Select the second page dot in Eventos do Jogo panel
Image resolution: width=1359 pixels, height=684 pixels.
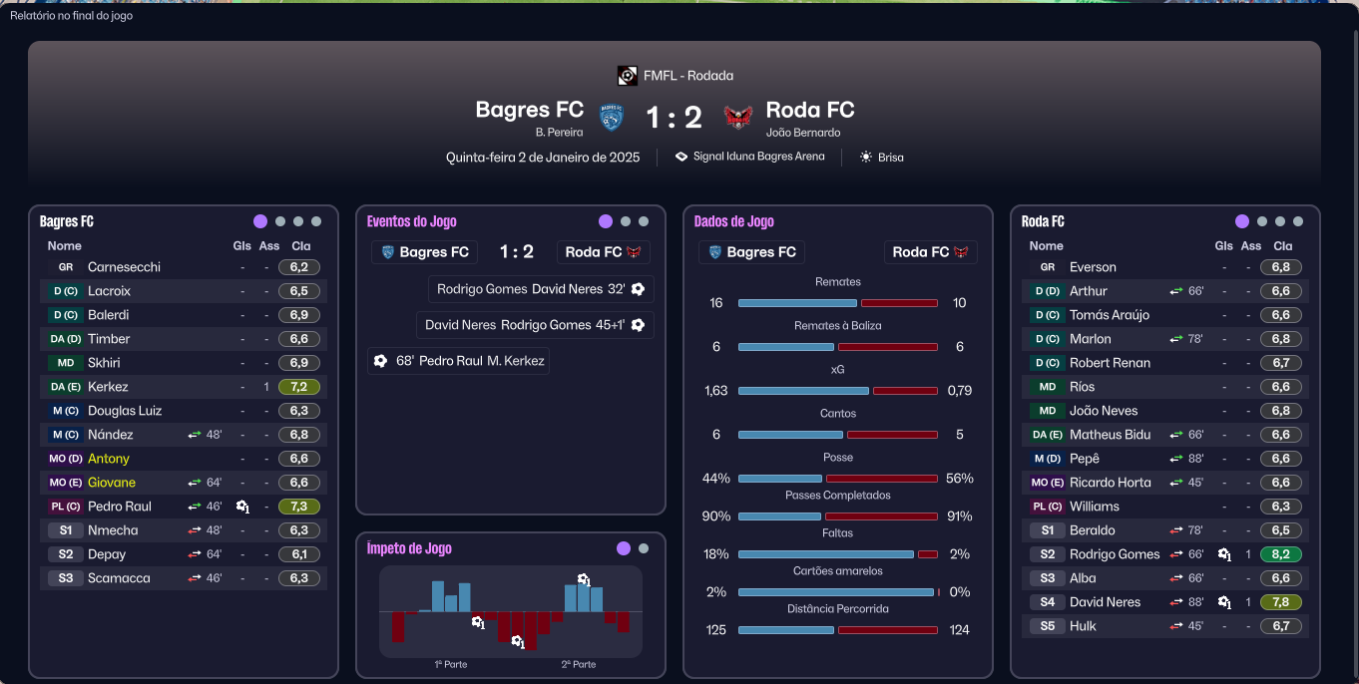[x=626, y=221]
